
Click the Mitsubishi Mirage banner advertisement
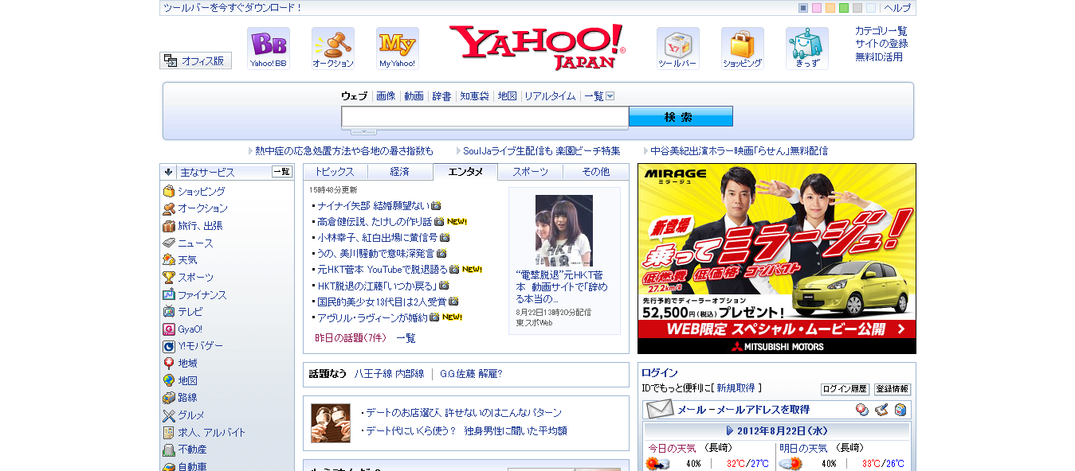click(x=777, y=259)
